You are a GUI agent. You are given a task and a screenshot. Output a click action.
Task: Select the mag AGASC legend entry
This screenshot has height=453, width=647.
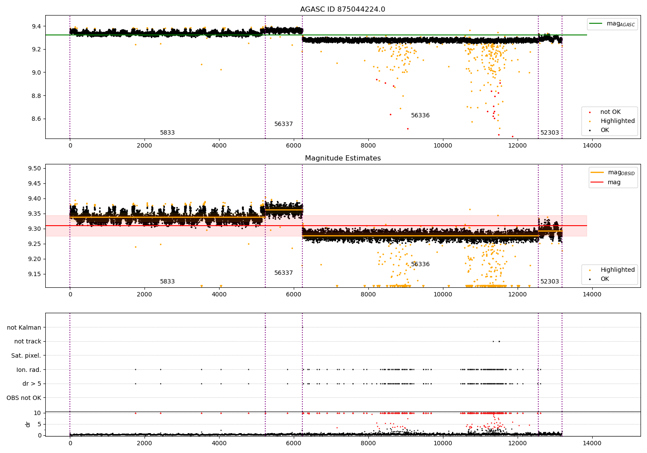click(x=612, y=24)
